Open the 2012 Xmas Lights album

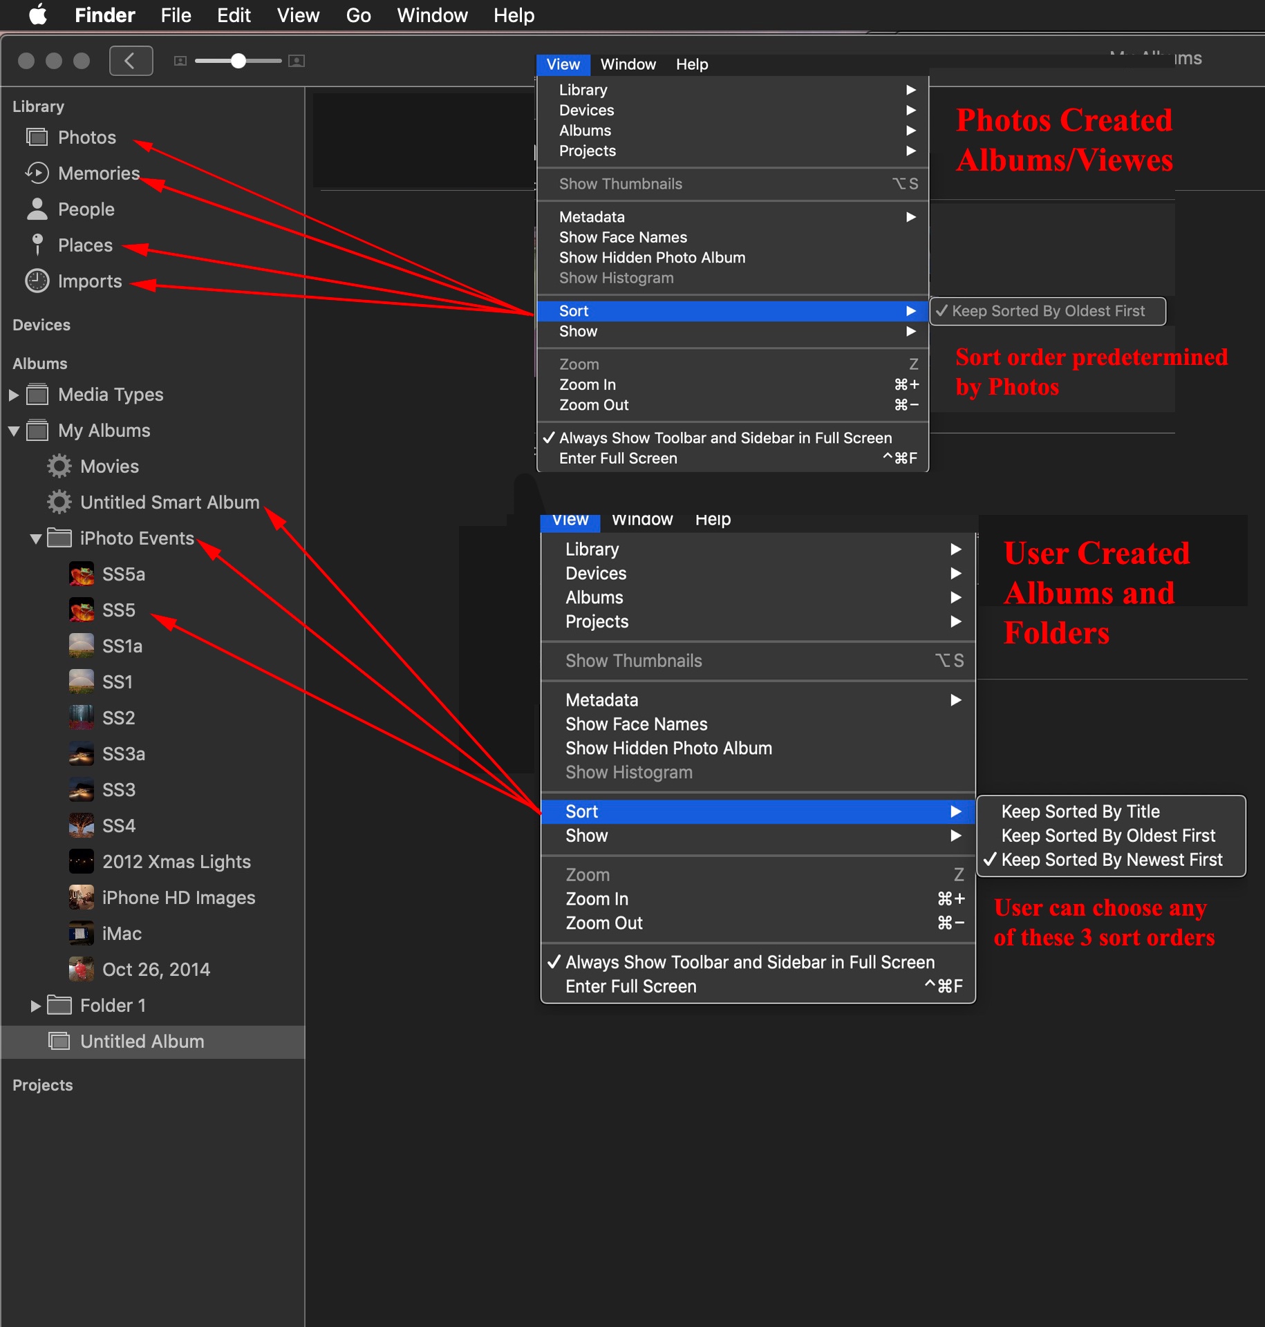tap(177, 862)
